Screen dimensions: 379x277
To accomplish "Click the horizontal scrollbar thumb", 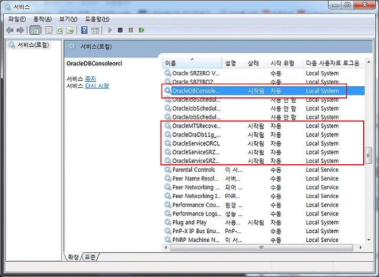I will tap(262, 248).
